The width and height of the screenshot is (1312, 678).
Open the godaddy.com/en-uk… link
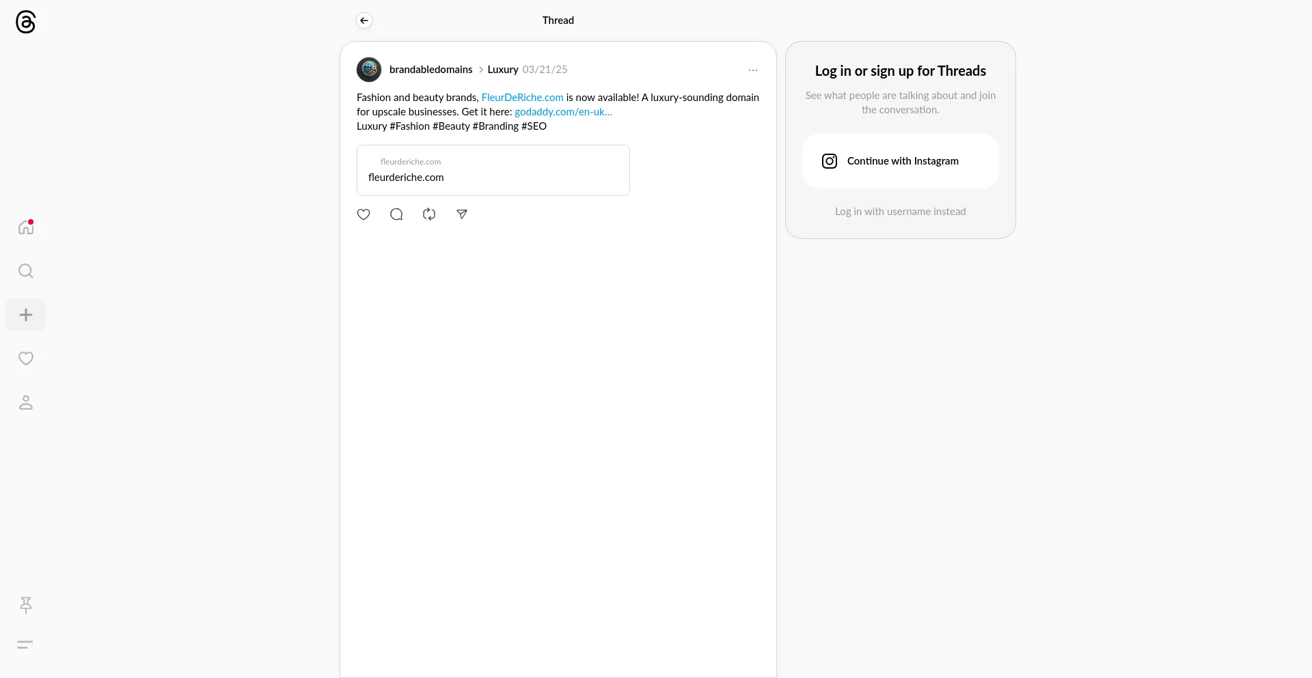(564, 112)
